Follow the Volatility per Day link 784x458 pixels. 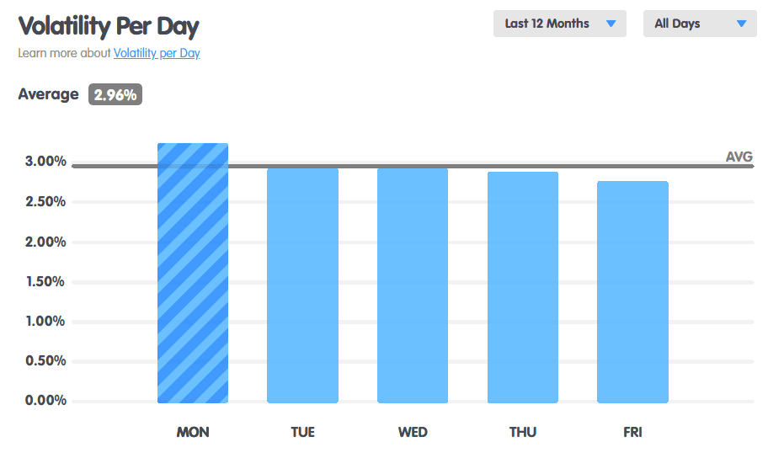pyautogui.click(x=157, y=53)
